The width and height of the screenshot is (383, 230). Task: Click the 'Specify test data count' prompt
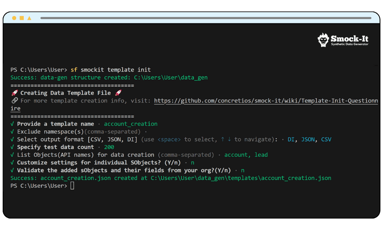click(x=56, y=147)
